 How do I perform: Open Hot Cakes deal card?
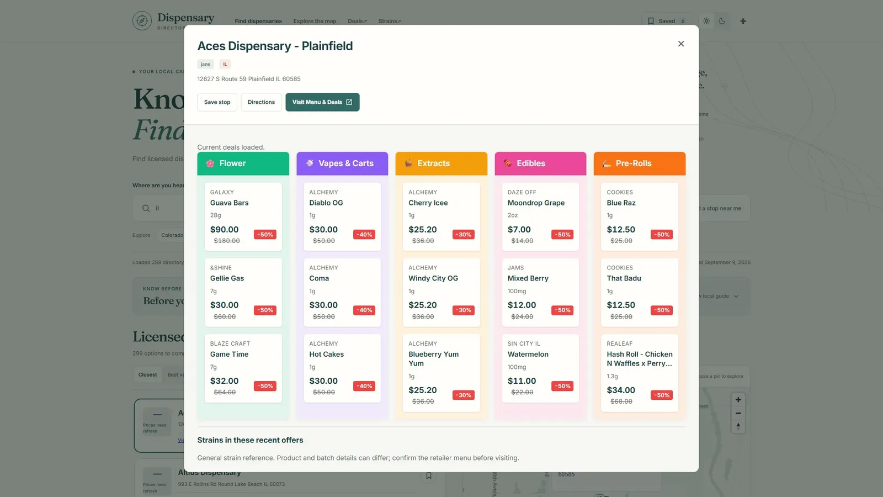(x=342, y=368)
